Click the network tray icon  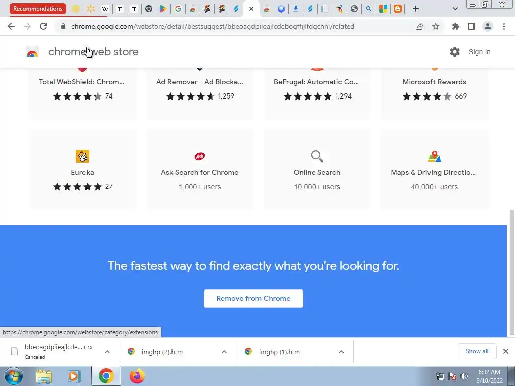440,376
